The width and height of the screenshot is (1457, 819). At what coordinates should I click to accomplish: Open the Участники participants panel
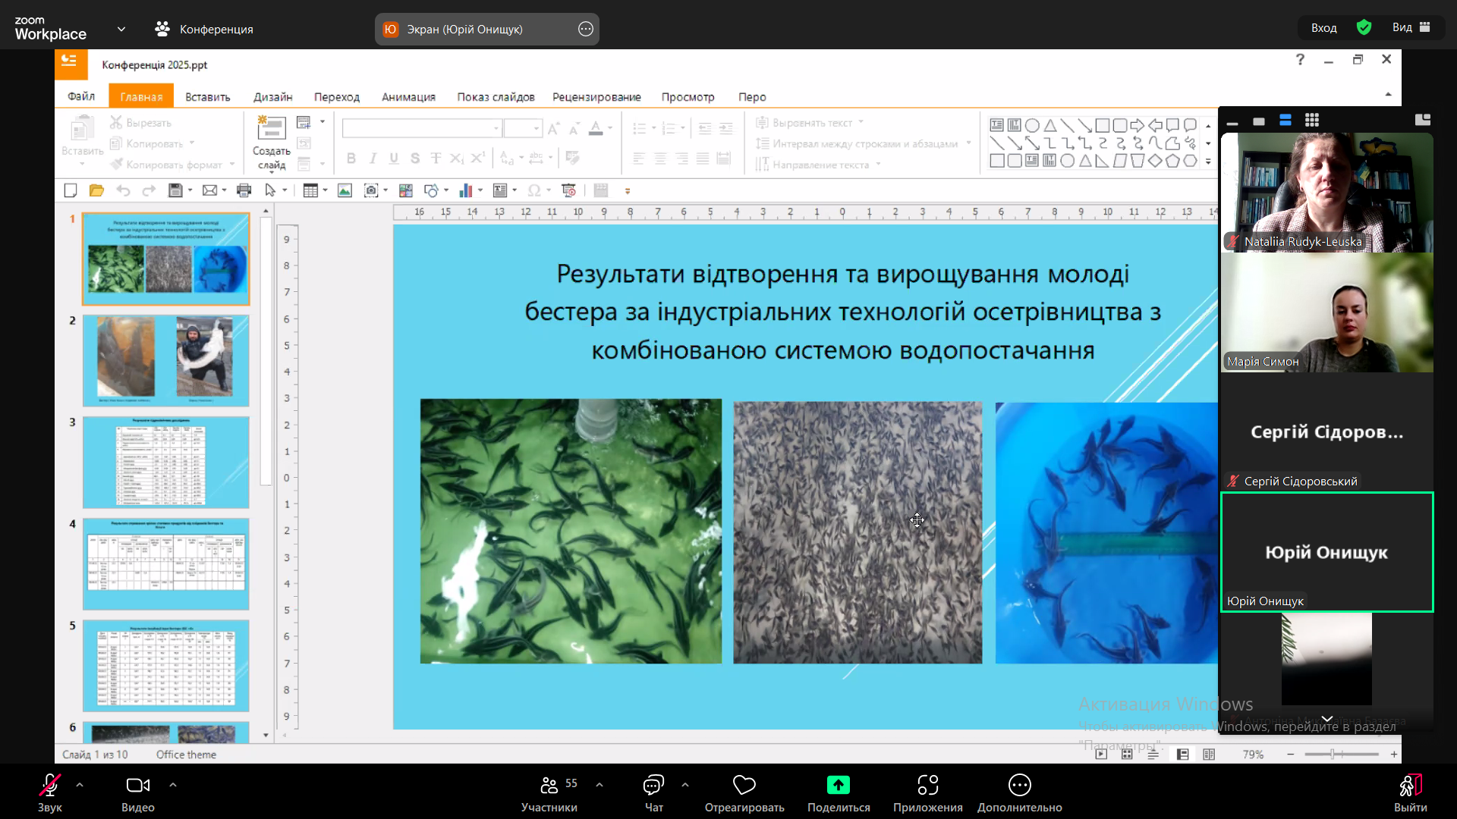[x=549, y=786]
